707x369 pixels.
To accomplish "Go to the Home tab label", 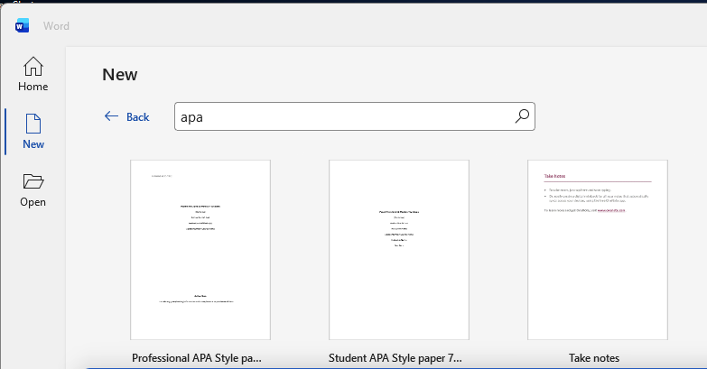I will [x=33, y=87].
